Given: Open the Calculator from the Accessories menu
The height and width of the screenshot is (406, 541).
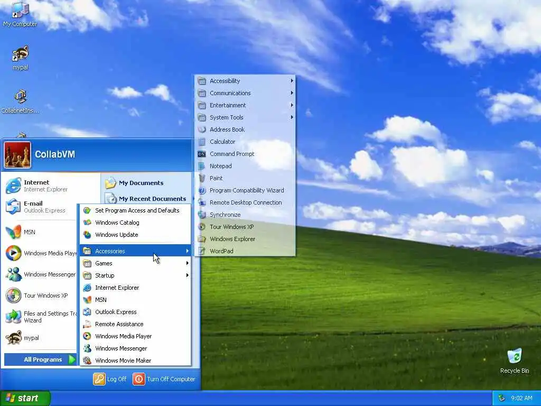Looking at the screenshot, I should (245, 142).
